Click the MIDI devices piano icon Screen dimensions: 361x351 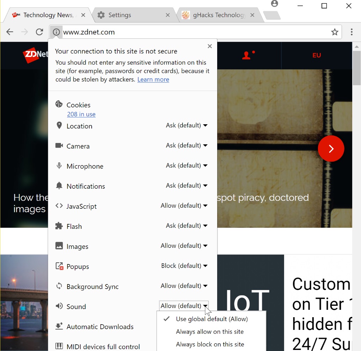(59, 346)
